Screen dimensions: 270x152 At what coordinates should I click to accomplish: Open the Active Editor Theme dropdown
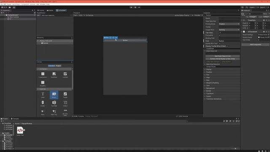184,15
